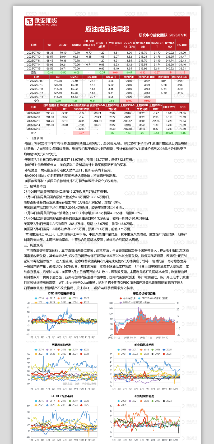Image resolution: width=214 pixels, height=444 pixels.
Task: Click the 研究中心能化团队 2025/07/16 byline
Action: pyautogui.click(x=163, y=35)
